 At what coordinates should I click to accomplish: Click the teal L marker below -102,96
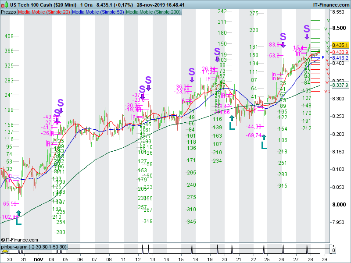pyautogui.click(x=19, y=221)
